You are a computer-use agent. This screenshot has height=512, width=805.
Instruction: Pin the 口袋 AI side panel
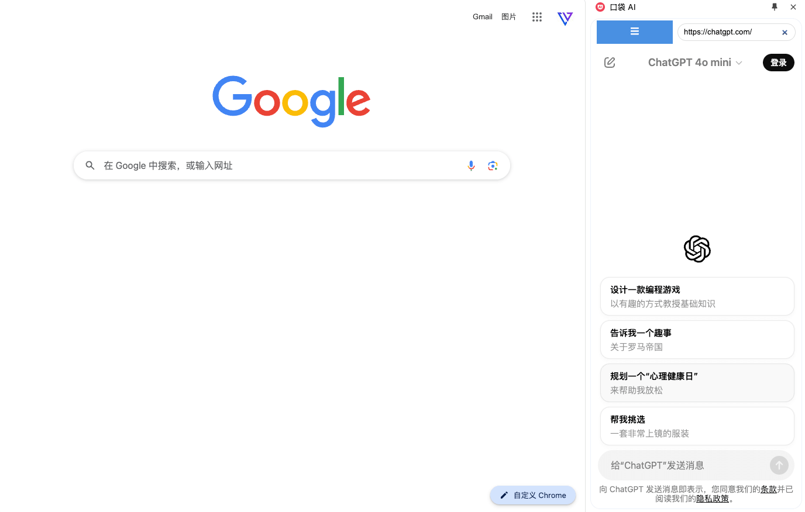775,7
